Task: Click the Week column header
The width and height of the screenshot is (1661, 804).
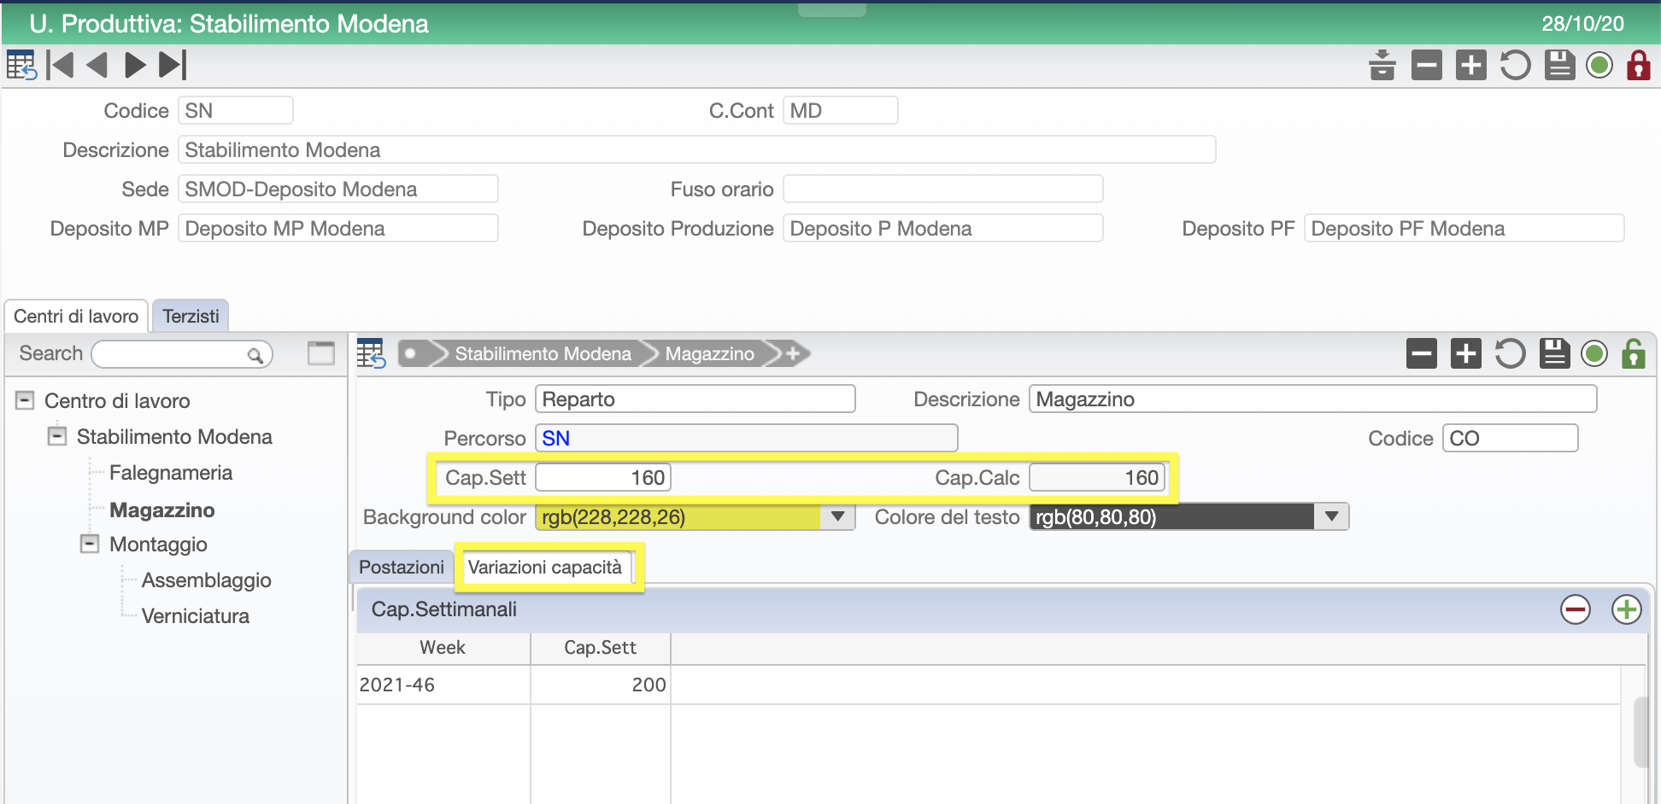Action: pos(443,648)
